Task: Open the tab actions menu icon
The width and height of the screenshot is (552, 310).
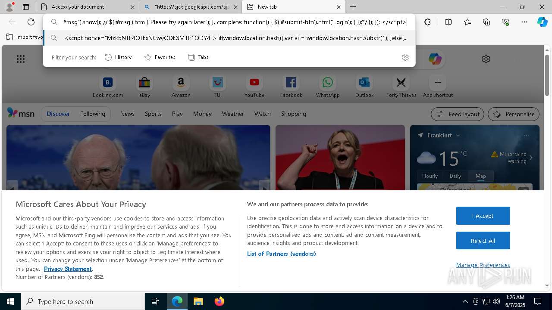Action: [x=26, y=7]
